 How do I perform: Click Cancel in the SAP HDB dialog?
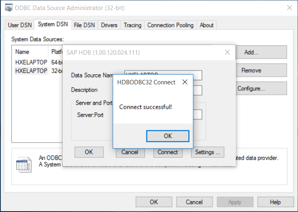click(x=130, y=153)
